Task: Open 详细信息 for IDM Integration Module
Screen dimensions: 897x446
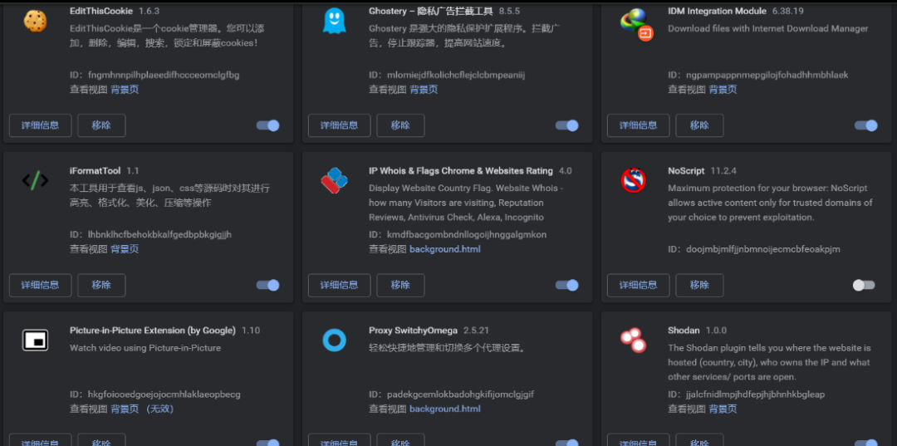Action: pos(639,125)
